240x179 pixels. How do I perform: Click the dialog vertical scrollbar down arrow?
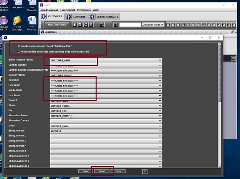click(x=219, y=166)
